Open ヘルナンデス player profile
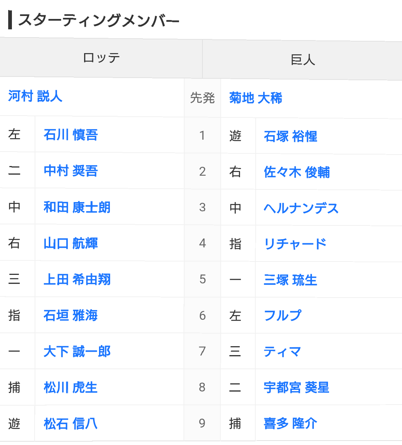 click(301, 208)
